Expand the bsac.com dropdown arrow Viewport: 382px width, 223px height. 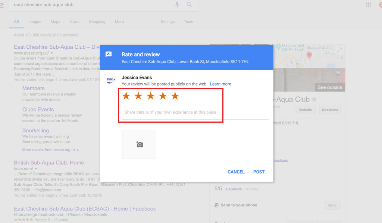36,169
